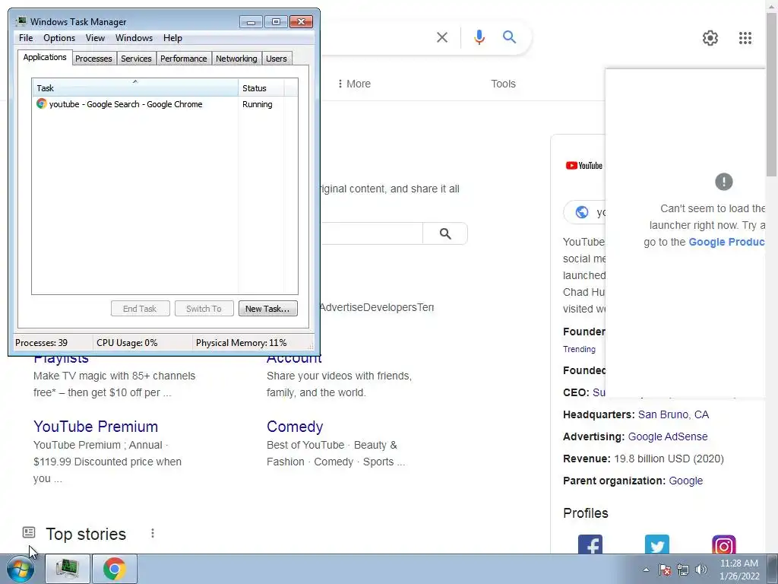Open the Options menu in Task Manager
The image size is (778, 584).
(59, 38)
